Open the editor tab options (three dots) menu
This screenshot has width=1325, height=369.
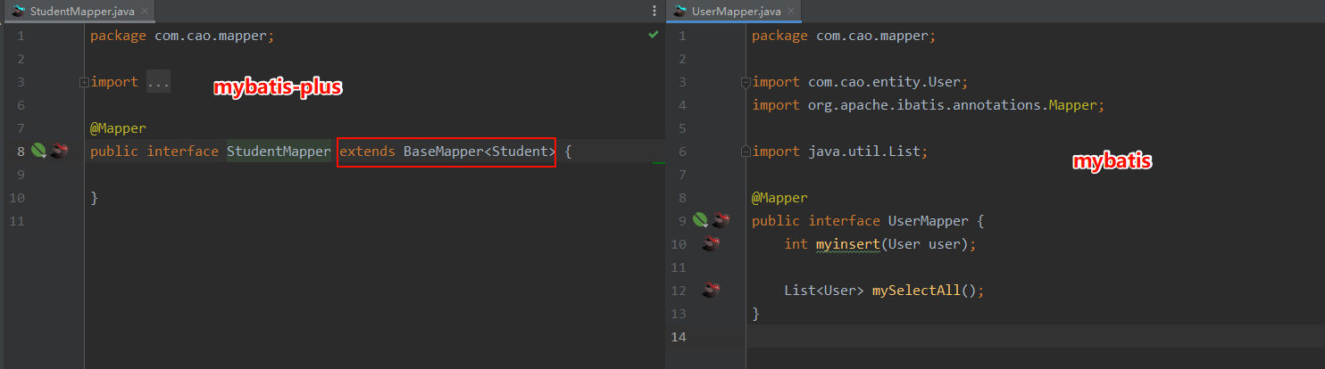click(654, 12)
